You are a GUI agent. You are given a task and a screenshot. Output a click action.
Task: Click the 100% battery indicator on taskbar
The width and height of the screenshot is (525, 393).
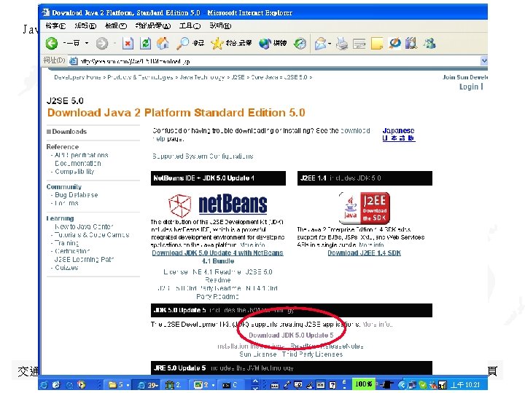point(363,384)
